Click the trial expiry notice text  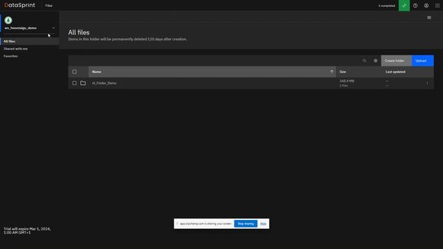pyautogui.click(x=27, y=230)
